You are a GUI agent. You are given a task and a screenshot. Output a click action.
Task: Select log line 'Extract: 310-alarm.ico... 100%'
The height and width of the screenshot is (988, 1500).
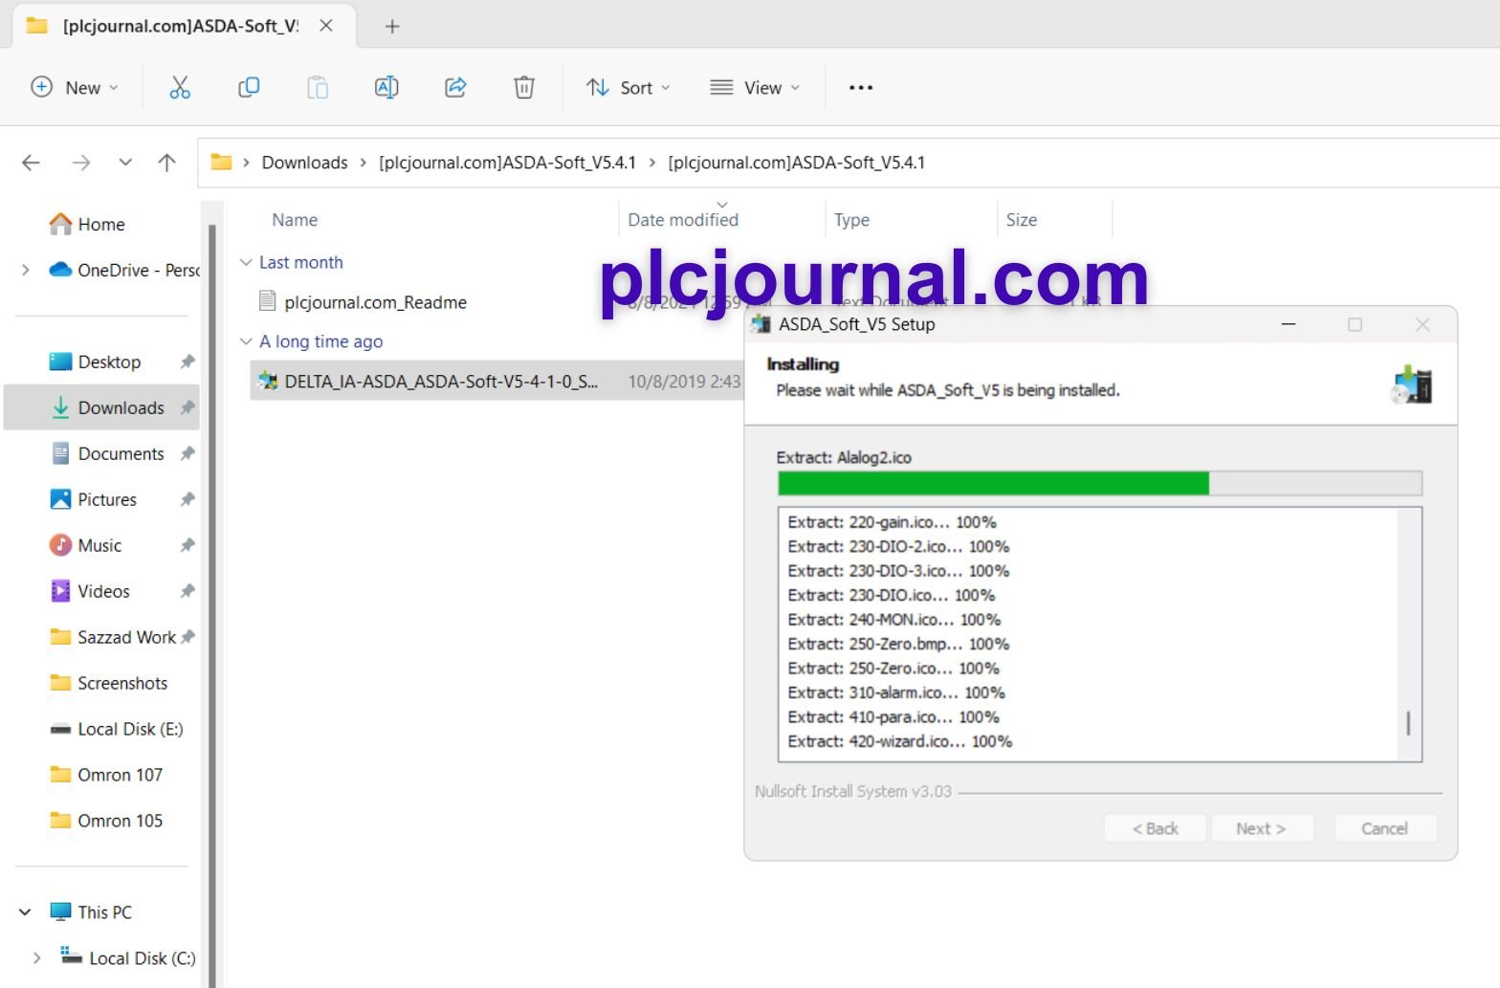click(896, 692)
